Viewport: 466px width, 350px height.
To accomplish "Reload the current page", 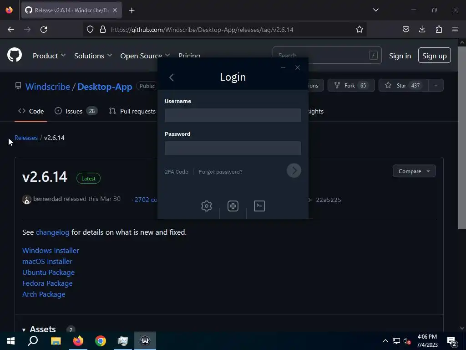I will [44, 30].
